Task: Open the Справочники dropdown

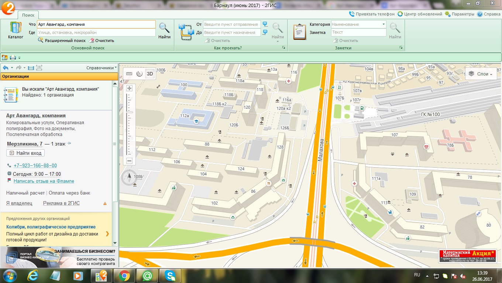Action: [x=102, y=68]
